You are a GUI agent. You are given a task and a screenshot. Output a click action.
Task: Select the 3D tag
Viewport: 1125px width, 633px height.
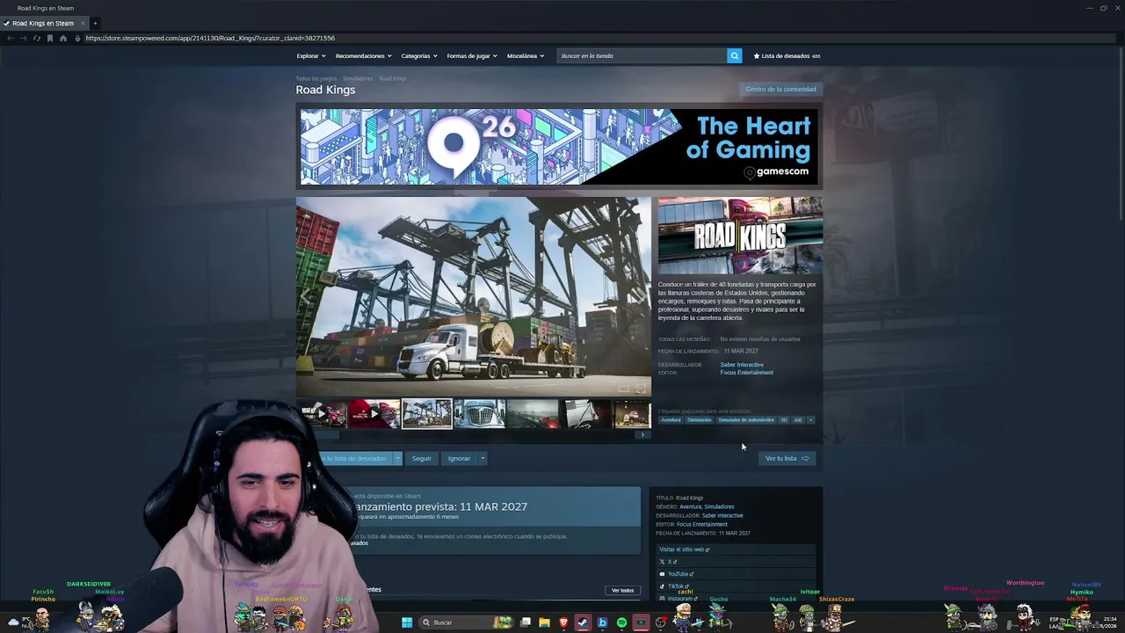(784, 420)
